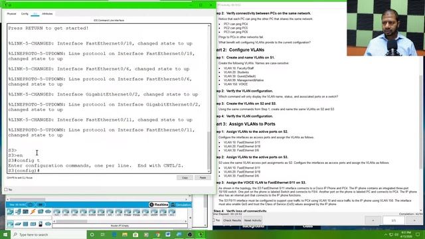Open File Explorer from the taskbar
This screenshot has width=425, height=239.
click(125, 234)
